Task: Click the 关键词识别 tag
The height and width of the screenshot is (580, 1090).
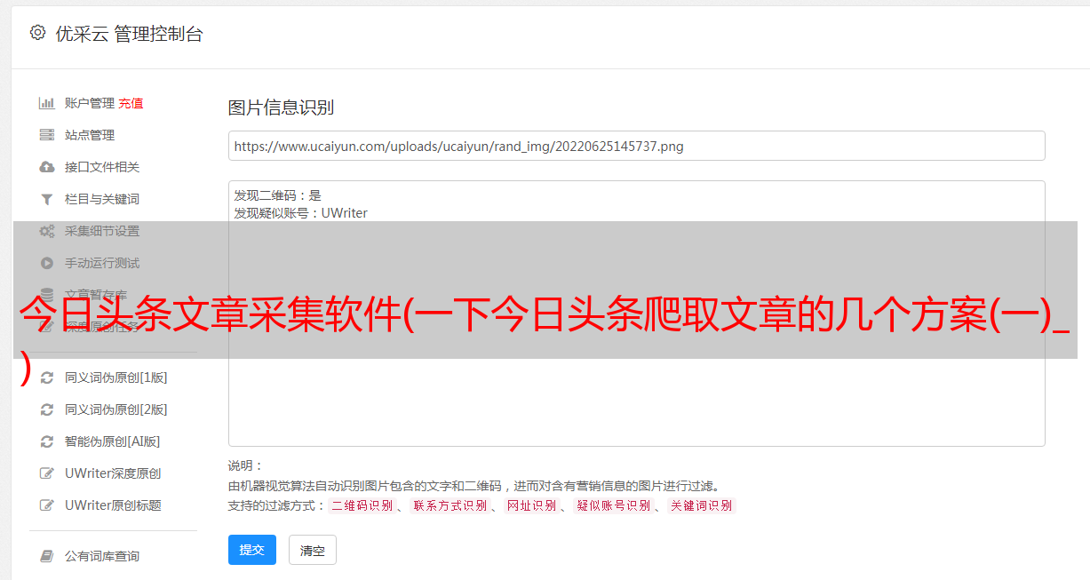Action: coord(701,505)
